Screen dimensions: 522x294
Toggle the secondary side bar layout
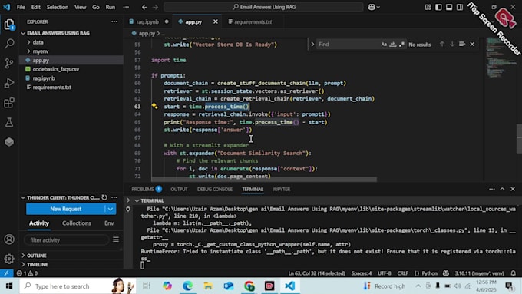point(460,7)
